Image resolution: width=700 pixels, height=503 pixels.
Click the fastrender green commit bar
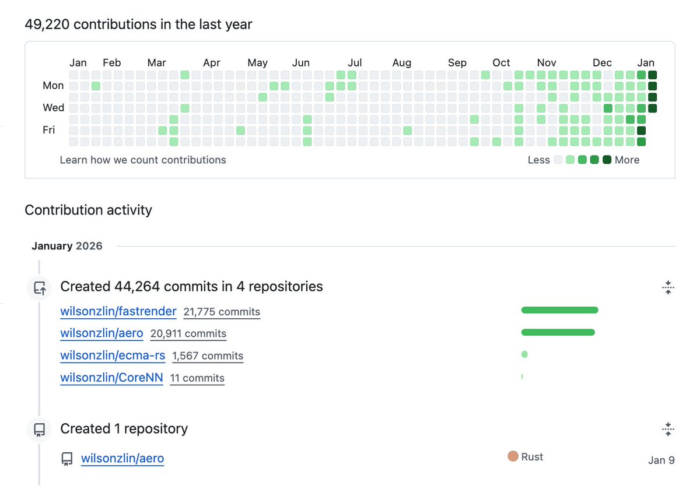(x=559, y=310)
